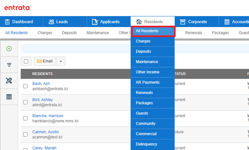
Task: Click the RESIDENTS column header
Action: coord(42,74)
